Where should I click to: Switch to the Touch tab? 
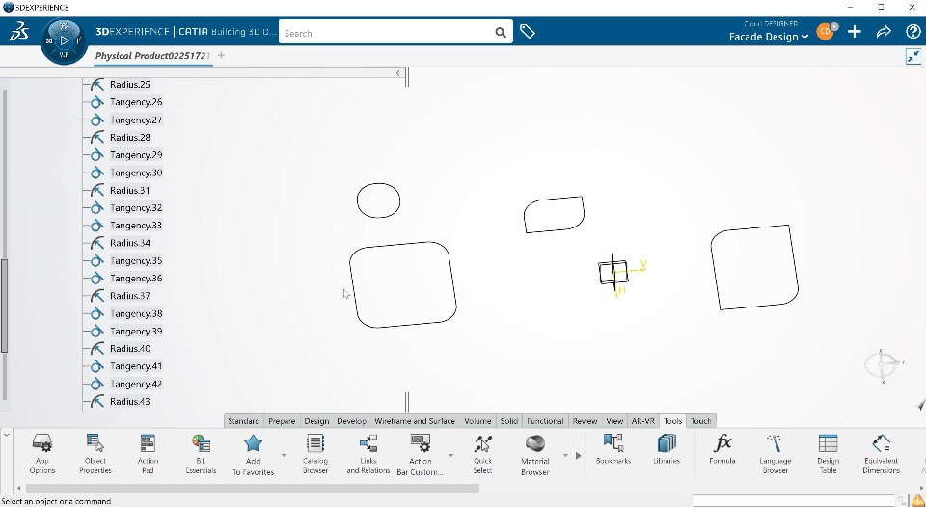(x=701, y=421)
